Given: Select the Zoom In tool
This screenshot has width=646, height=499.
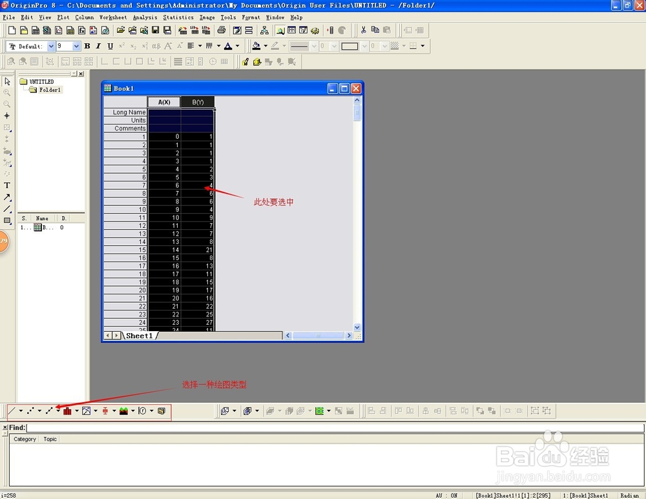Looking at the screenshot, I should click(x=7, y=93).
